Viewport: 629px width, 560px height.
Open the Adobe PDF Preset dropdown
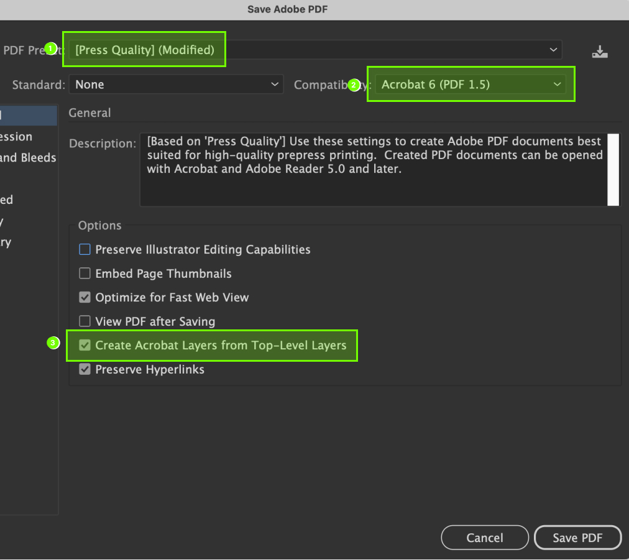[315, 50]
